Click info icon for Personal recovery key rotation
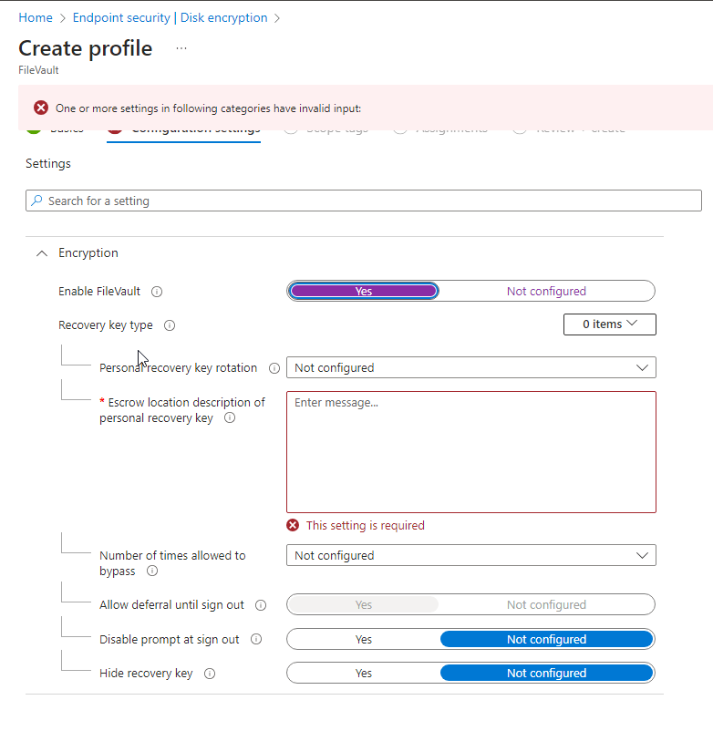713x731 pixels. pos(274,368)
